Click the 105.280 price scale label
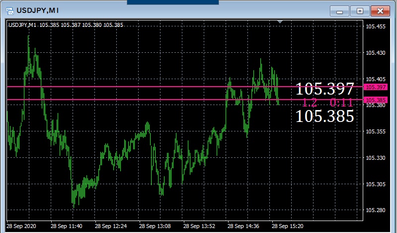 (376, 210)
